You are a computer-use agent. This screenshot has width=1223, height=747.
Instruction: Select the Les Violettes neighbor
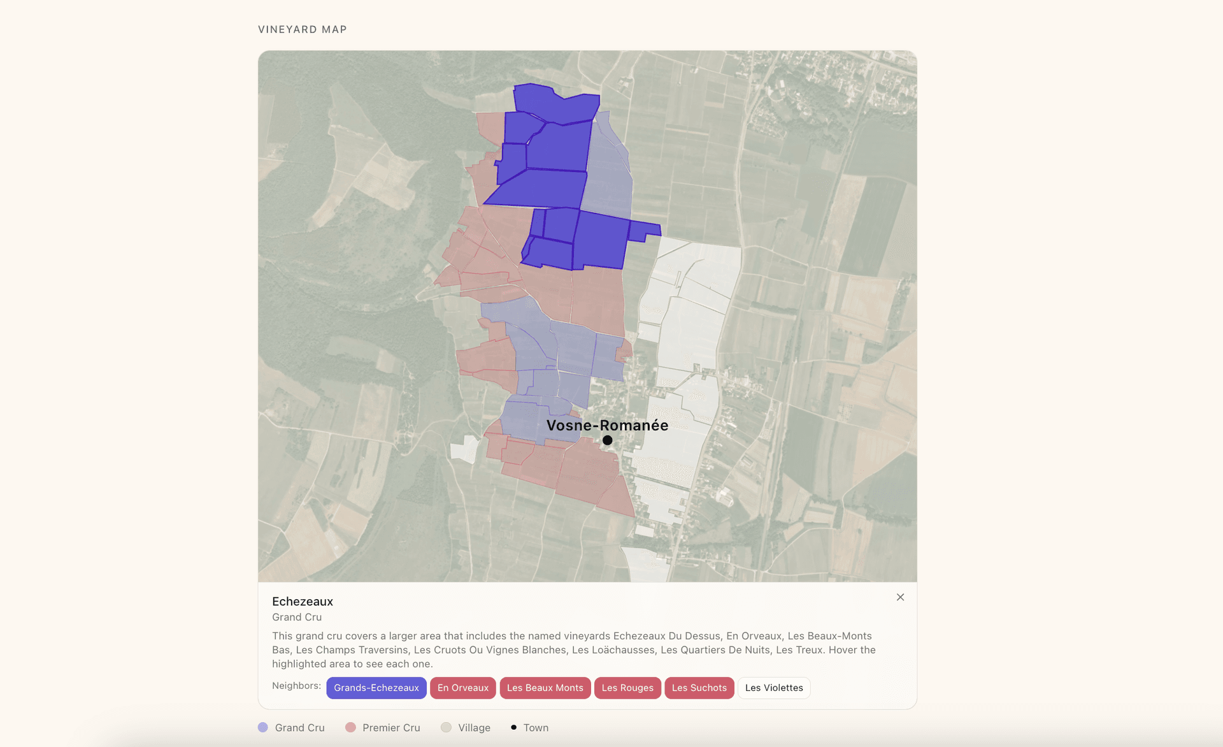pyautogui.click(x=774, y=688)
